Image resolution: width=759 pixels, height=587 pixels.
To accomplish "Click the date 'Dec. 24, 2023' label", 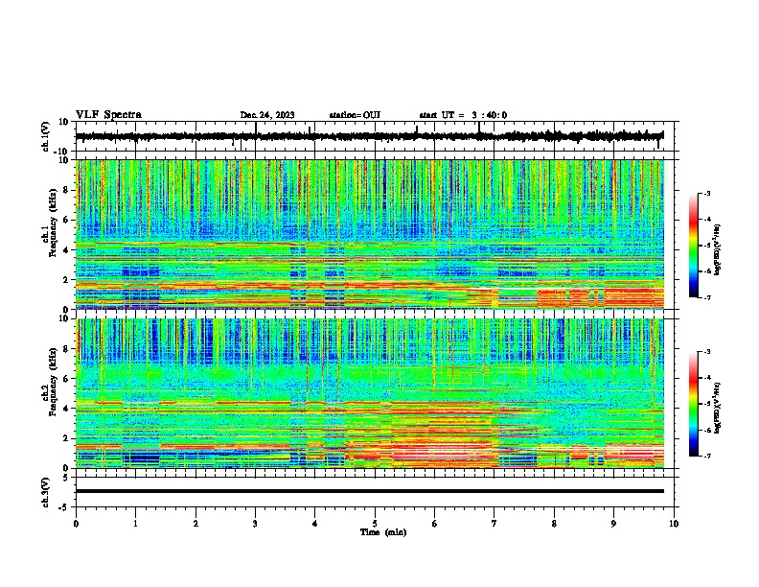I will [267, 115].
